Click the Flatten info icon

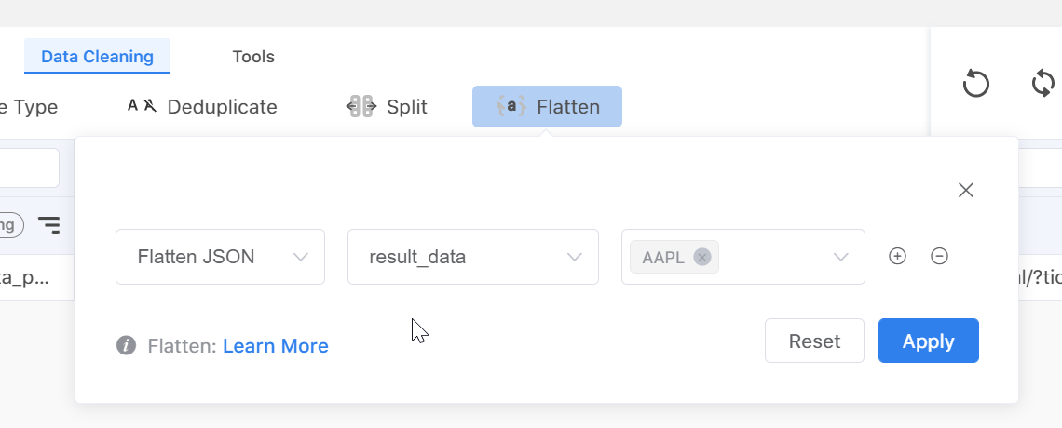[126, 346]
